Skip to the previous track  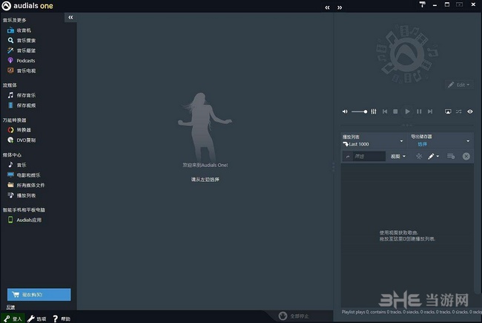click(385, 111)
